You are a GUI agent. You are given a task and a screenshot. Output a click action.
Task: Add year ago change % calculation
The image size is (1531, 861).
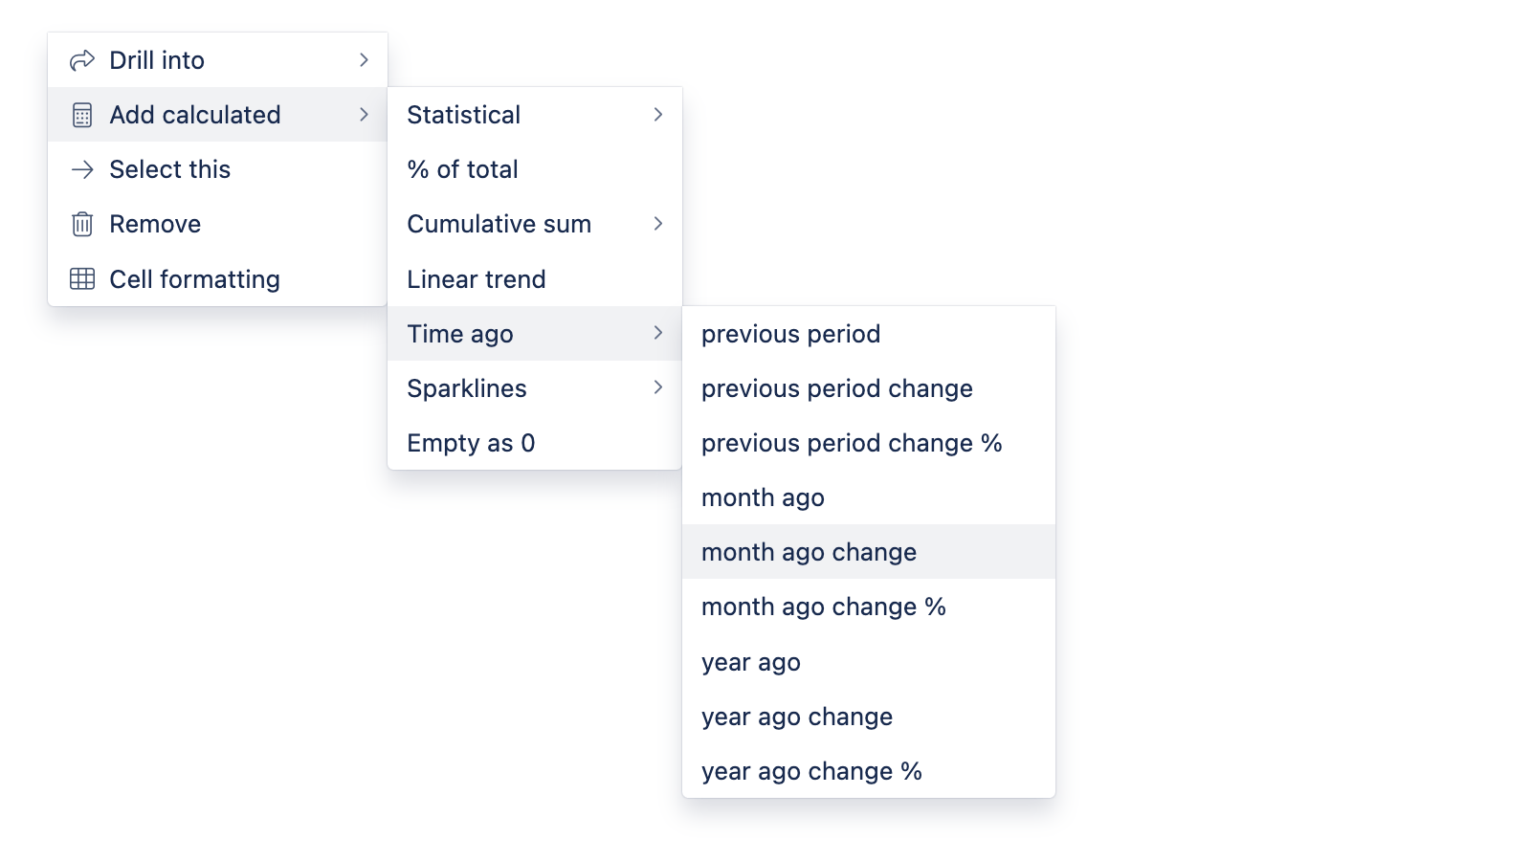click(x=811, y=771)
